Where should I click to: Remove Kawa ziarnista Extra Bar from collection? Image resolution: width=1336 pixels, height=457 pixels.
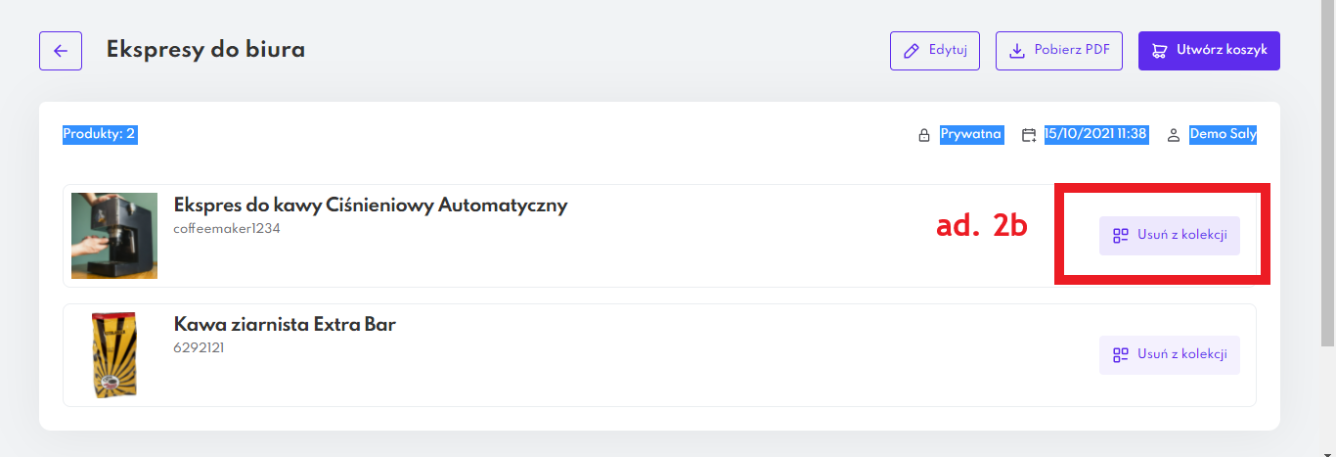click(x=1170, y=354)
